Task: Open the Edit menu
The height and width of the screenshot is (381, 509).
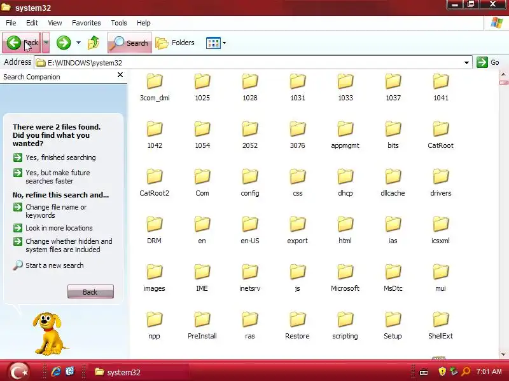Action: click(32, 23)
